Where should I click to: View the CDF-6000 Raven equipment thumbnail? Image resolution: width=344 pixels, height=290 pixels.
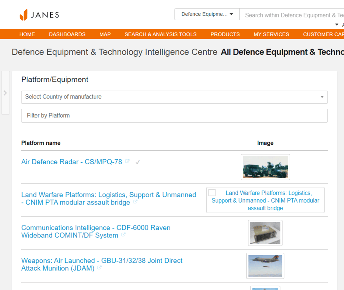[265, 233]
